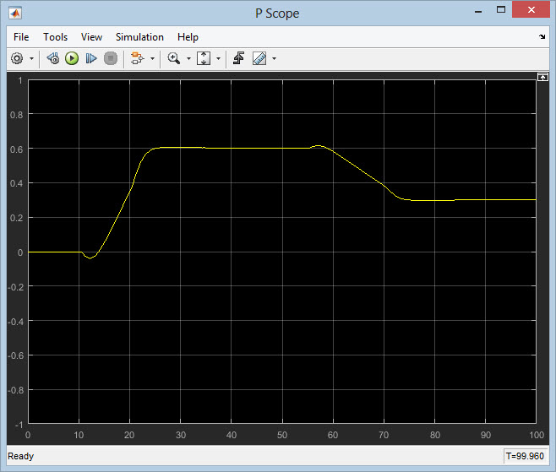Viewport: 556px width, 472px height.
Task: Minimize the P Scope window
Action: [478, 11]
